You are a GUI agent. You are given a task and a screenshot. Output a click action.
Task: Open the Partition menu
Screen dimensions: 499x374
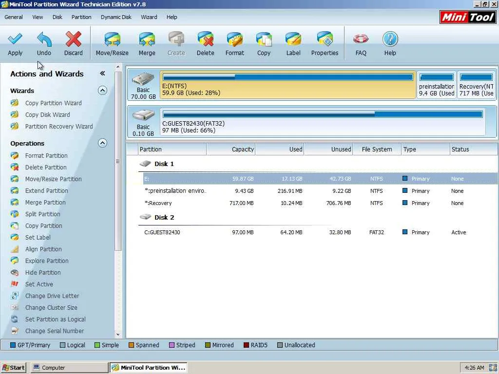point(81,17)
